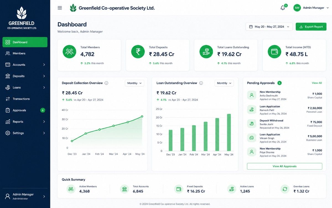Screen dimensions: 332x208
Task: Click the 1,245 Active Loans value
Action: click(245, 191)
